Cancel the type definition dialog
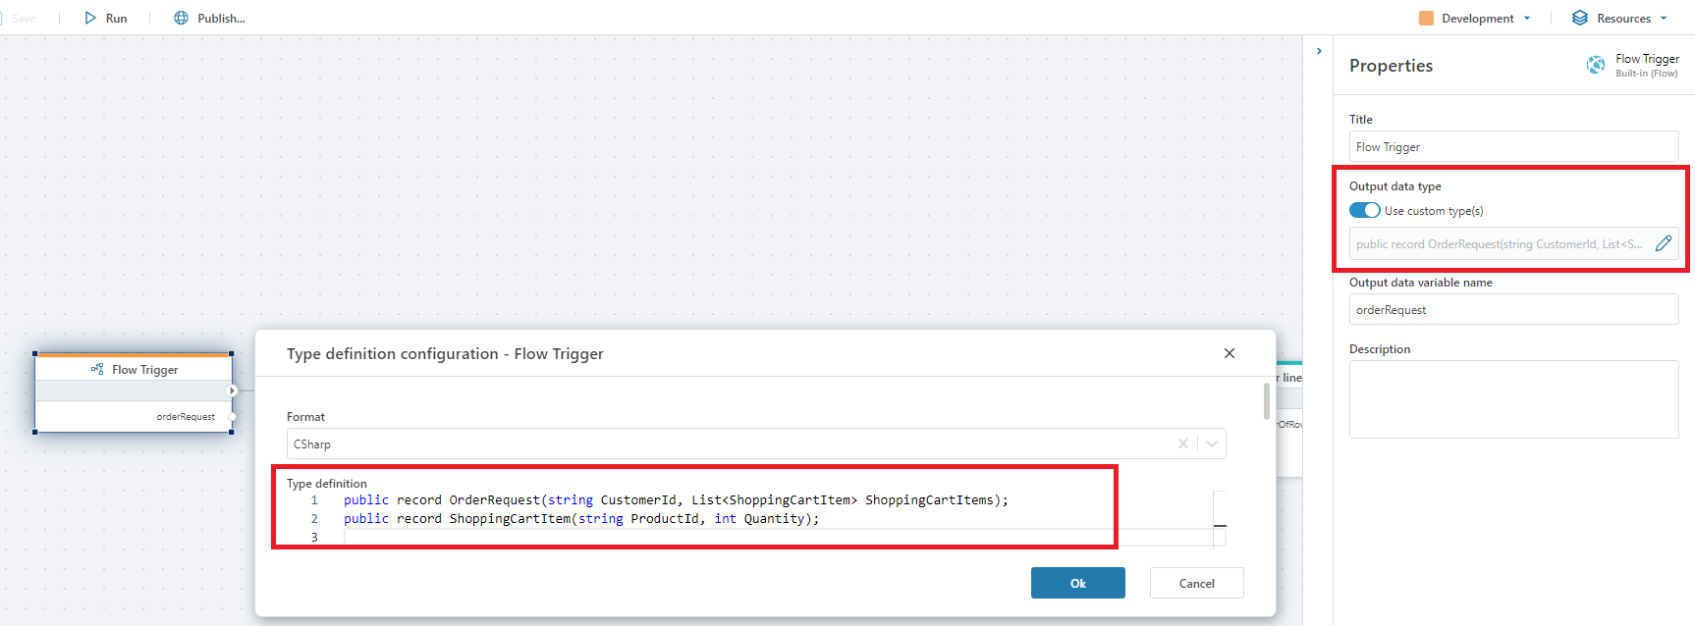This screenshot has width=1695, height=626. click(x=1196, y=583)
